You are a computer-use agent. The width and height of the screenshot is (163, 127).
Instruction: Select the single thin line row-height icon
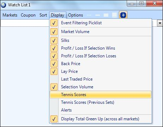coord(89,15)
